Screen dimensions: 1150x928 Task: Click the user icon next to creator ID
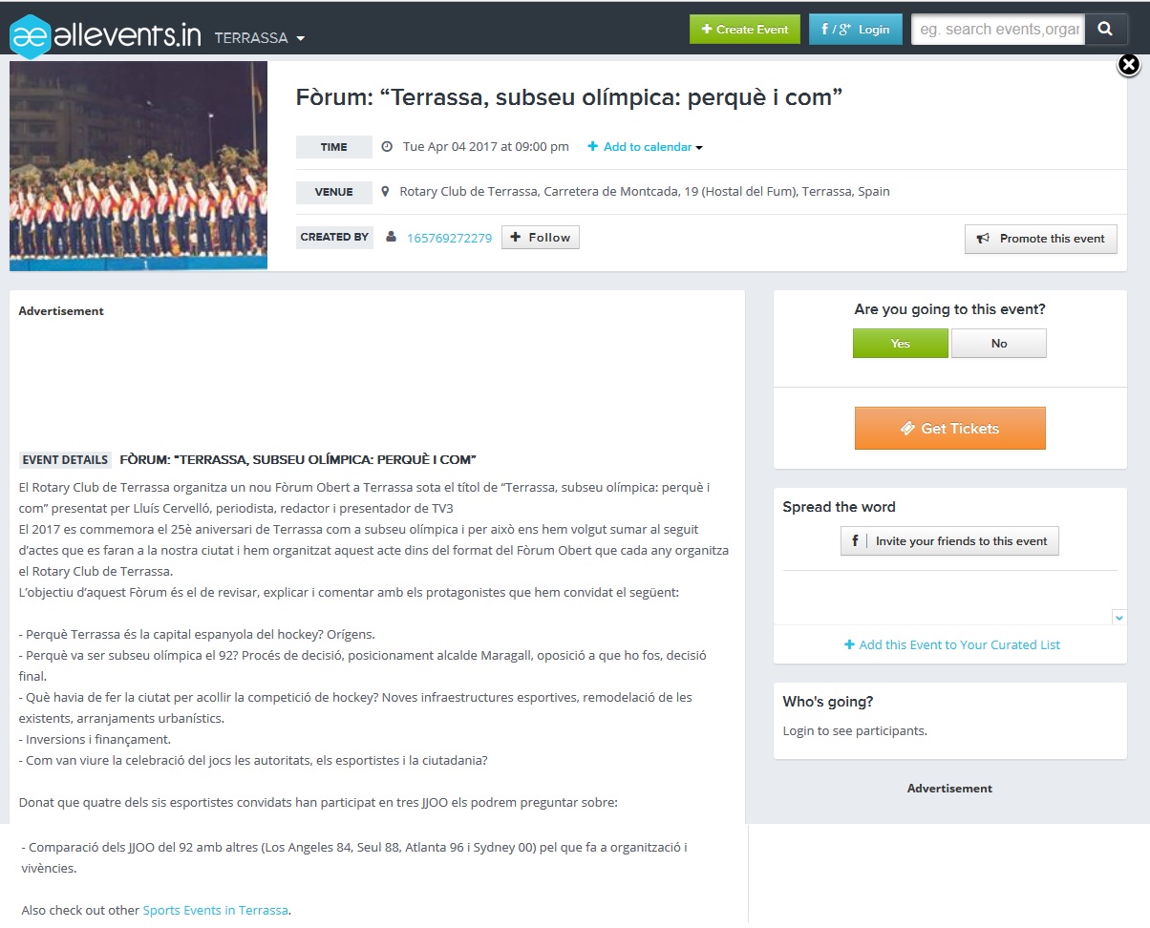(391, 237)
